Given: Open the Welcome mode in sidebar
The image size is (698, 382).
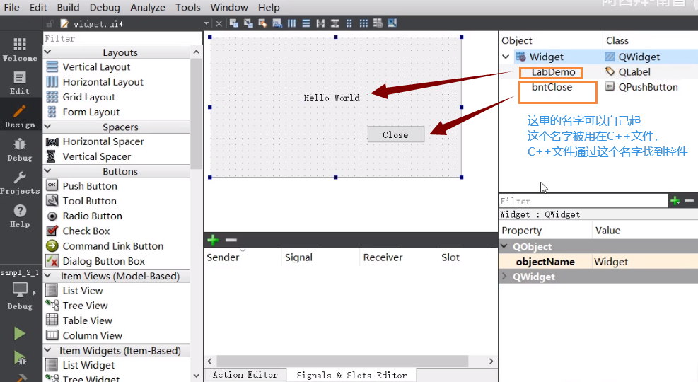Looking at the screenshot, I should [19, 50].
